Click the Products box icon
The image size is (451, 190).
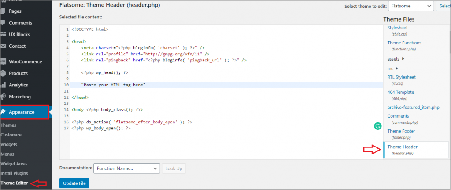[3, 73]
